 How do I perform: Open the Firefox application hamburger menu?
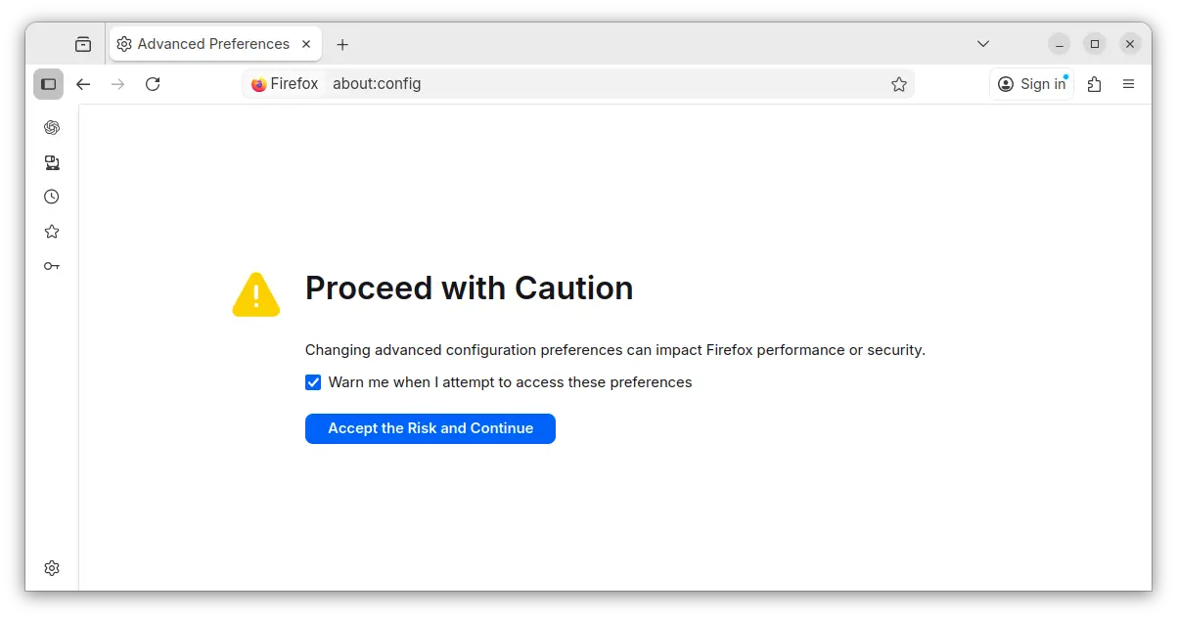click(1128, 84)
